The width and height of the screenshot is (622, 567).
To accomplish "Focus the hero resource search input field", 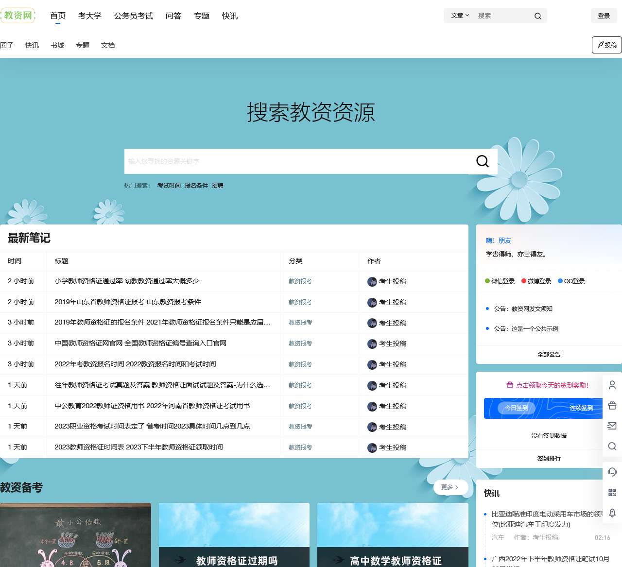I will click(295, 161).
